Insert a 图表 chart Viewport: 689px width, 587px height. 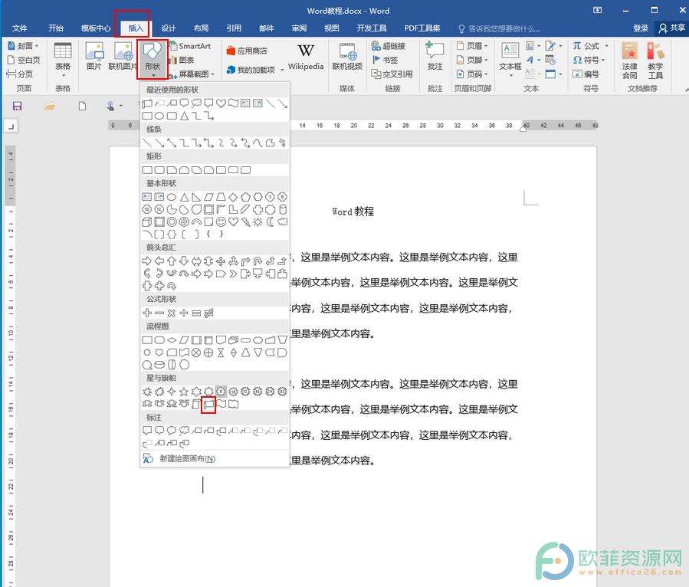(x=182, y=60)
